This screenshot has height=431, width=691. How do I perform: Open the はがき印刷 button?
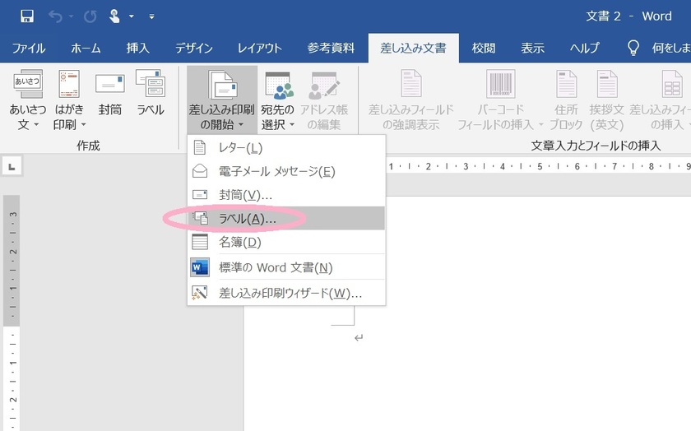(x=69, y=100)
